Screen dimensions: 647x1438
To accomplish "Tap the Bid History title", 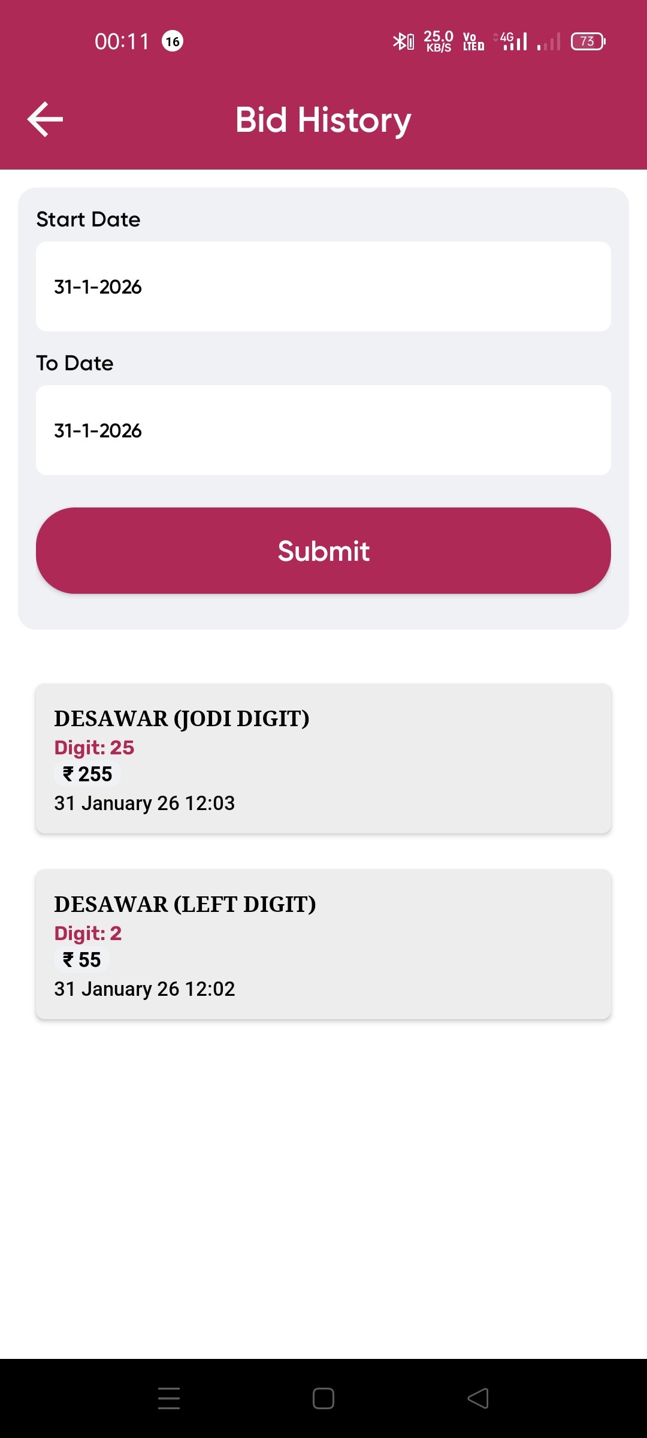I will (323, 120).
